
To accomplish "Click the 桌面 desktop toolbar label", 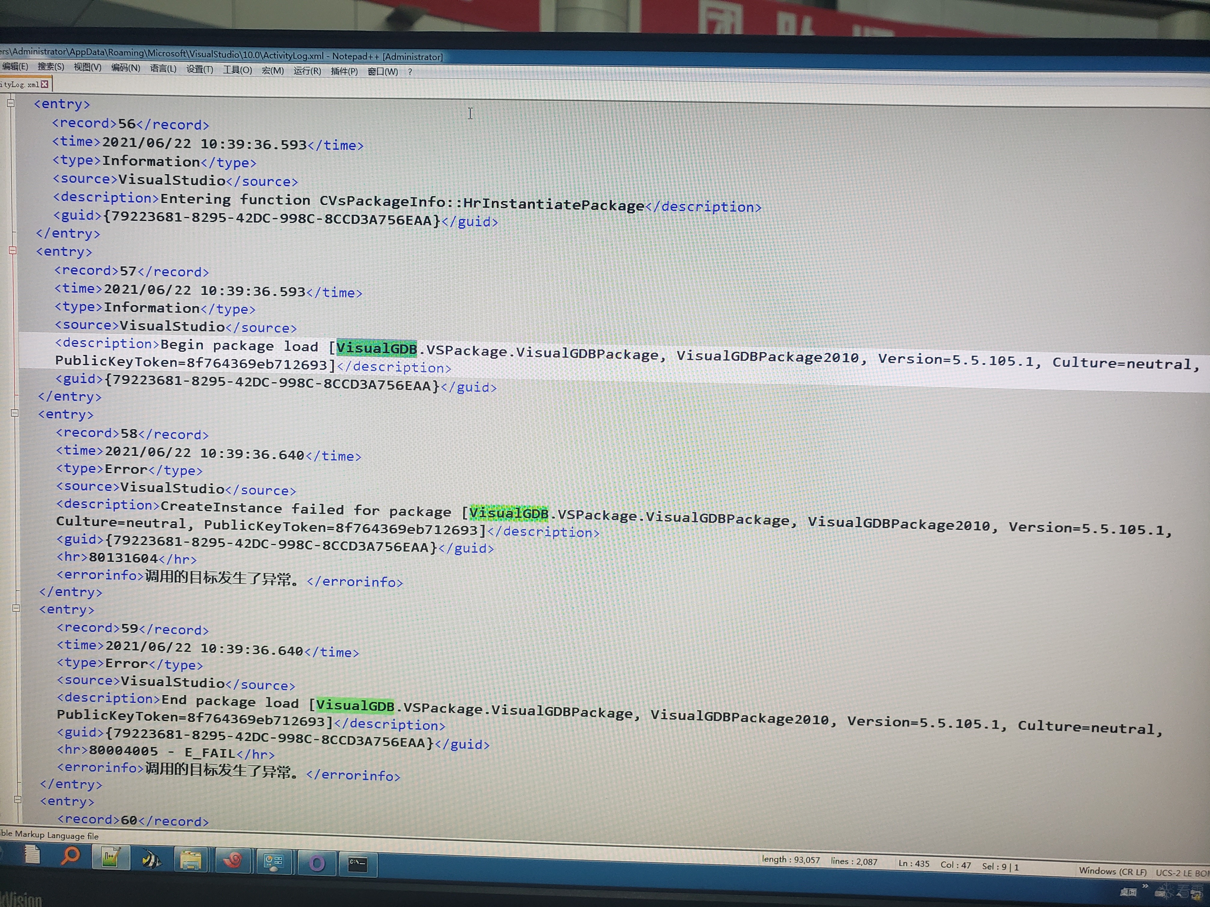I will tap(1128, 892).
